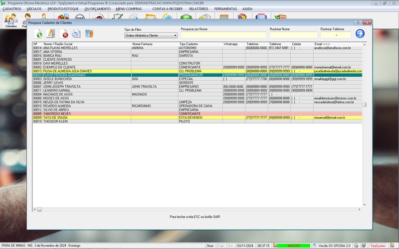Image resolution: width=399 pixels, height=249 pixels.
Task: Add a new client record icon
Action: coord(38,33)
